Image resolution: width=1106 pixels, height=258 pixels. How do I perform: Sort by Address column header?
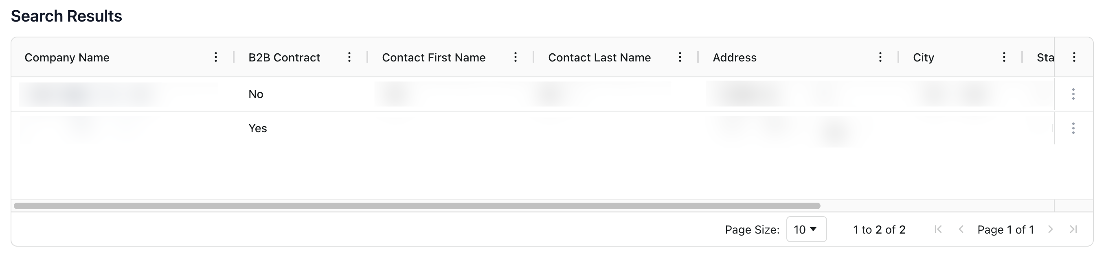tap(735, 57)
